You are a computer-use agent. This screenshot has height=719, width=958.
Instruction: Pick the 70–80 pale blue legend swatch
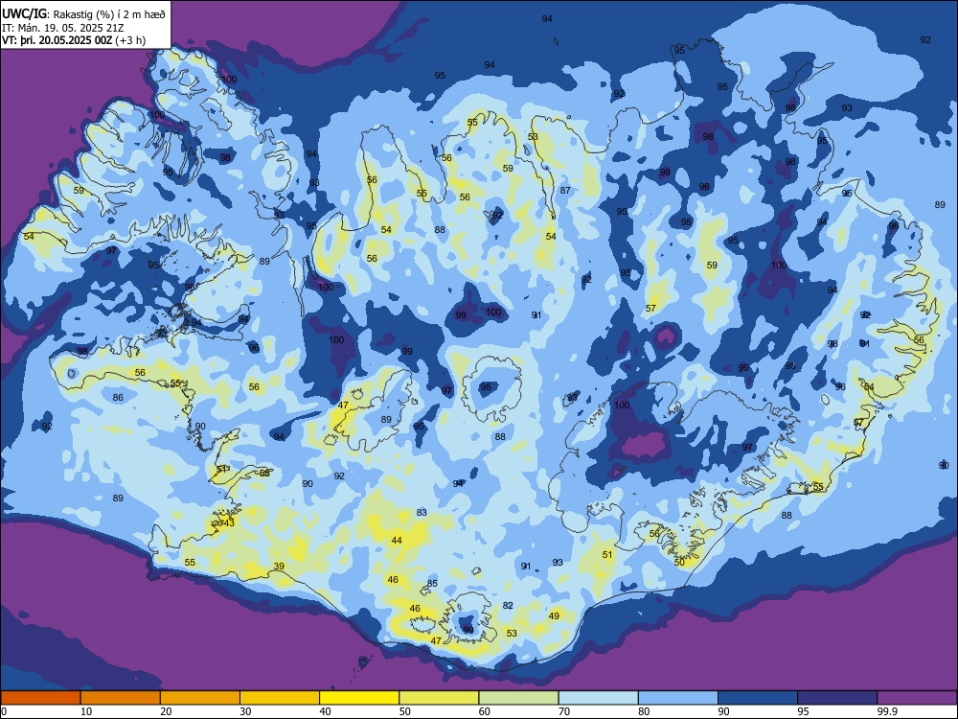click(x=599, y=698)
